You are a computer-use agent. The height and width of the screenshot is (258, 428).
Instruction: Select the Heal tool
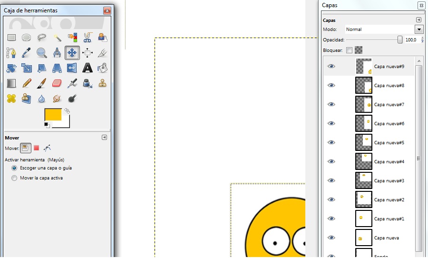(x=11, y=99)
